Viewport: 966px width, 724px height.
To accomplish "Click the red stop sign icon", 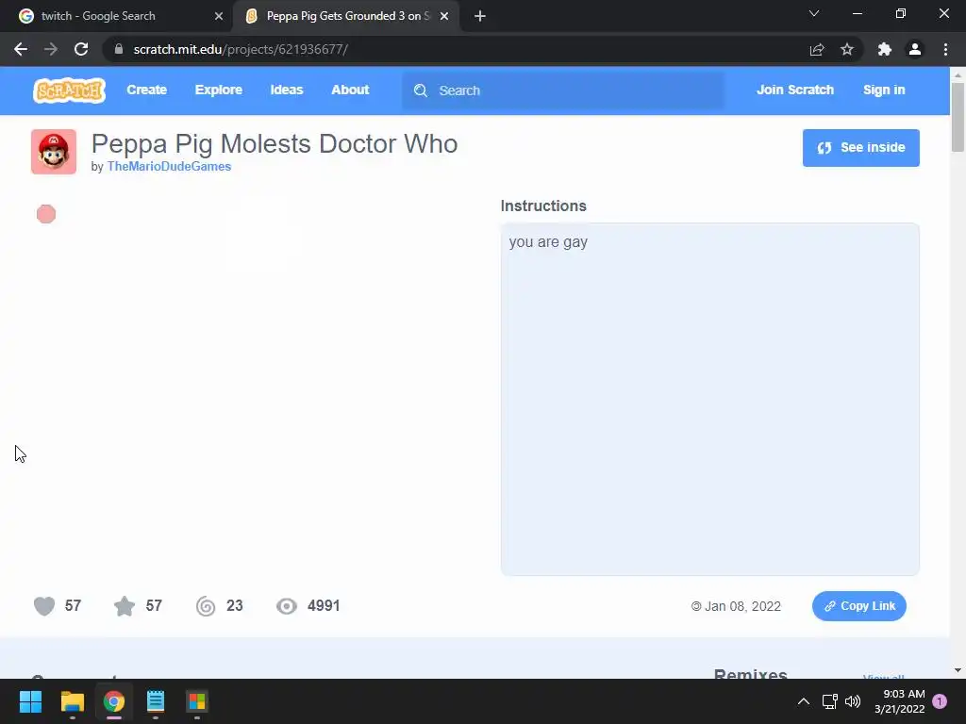I will pos(46,214).
